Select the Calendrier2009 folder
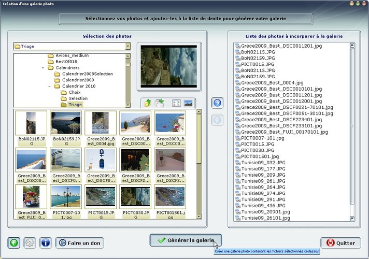369x259 pixels. (x=78, y=80)
